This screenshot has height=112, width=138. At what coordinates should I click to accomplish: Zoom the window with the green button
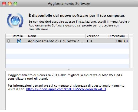click(15, 4)
